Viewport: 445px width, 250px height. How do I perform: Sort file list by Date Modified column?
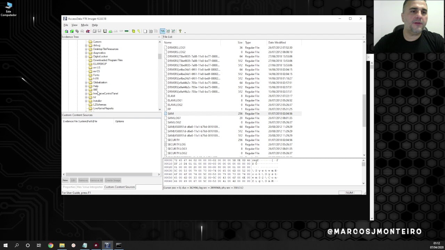pos(284,42)
